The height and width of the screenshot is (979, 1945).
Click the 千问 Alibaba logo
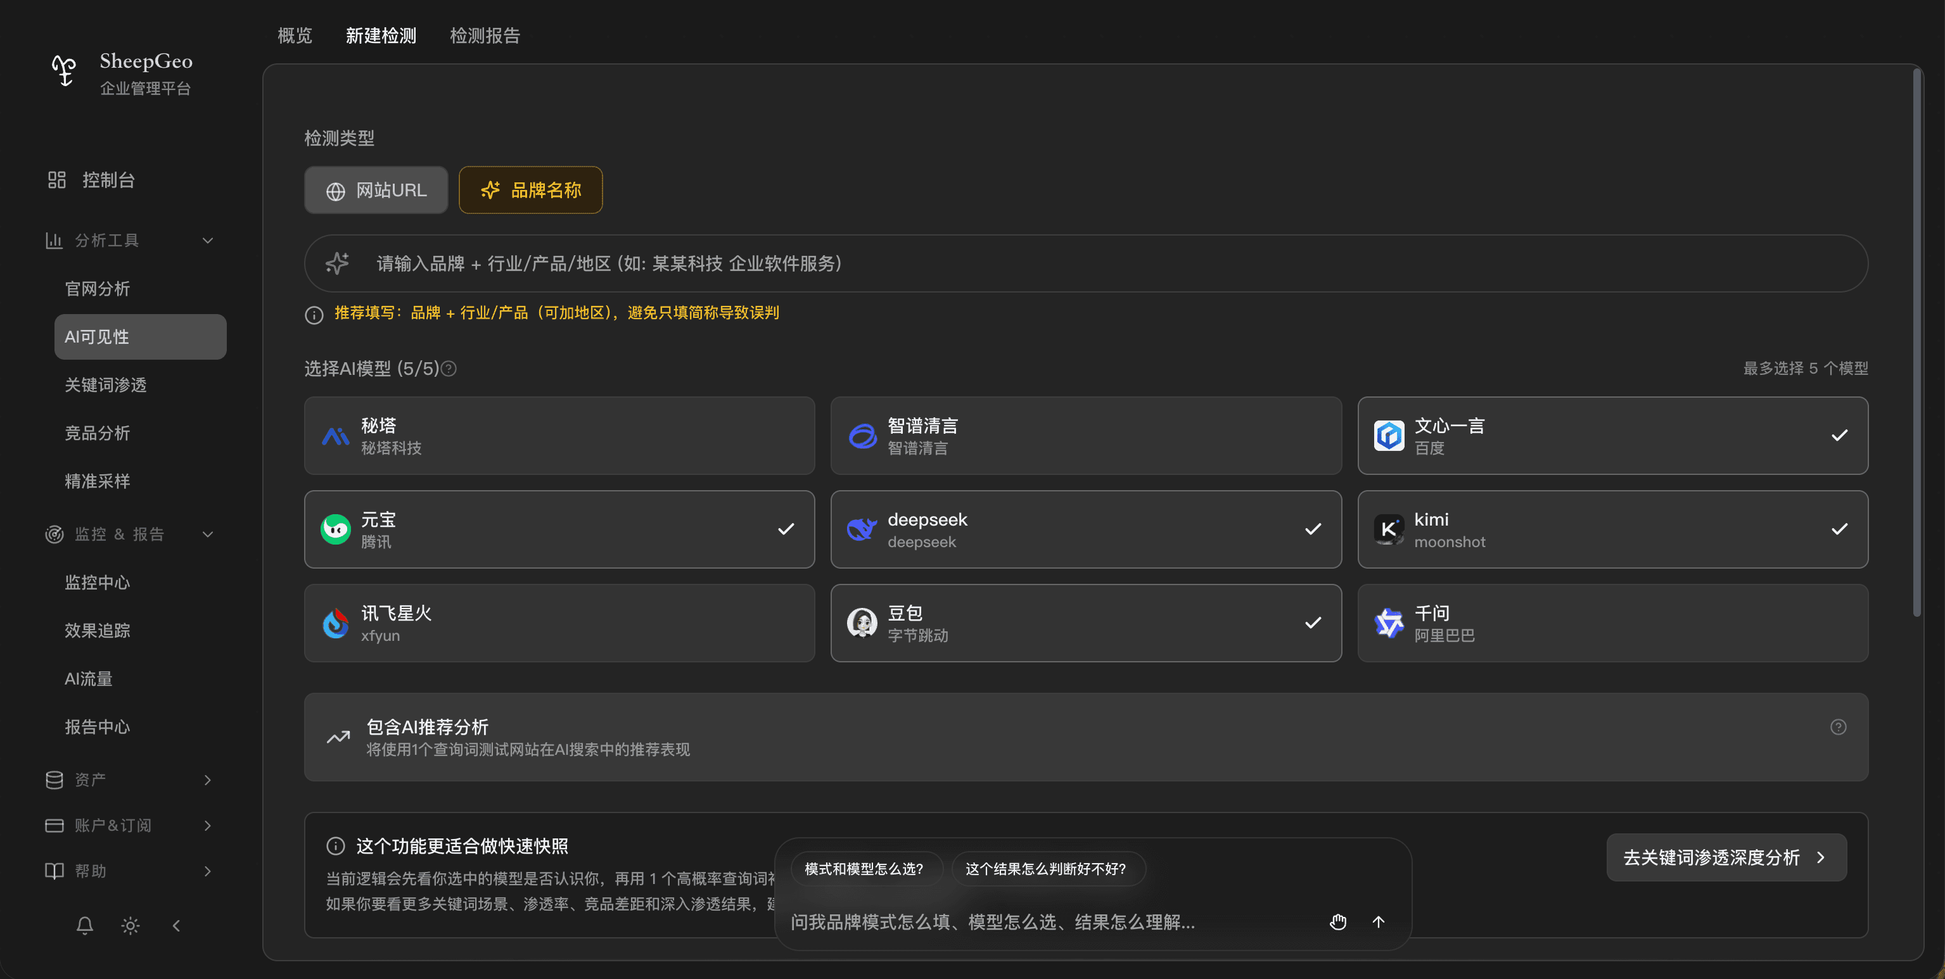(1389, 624)
